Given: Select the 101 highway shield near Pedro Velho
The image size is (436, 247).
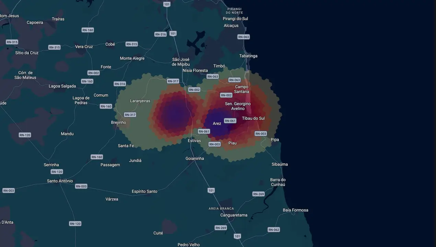Looking at the screenshot, I should 237,236.
